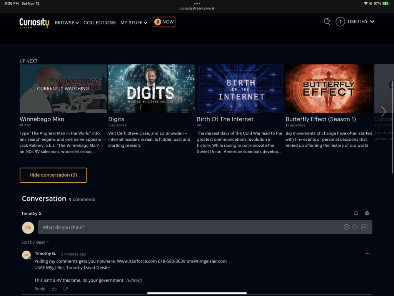The image size is (394, 296).
Task: Select the Winnebago Man thumbnail
Action: [x=63, y=89]
